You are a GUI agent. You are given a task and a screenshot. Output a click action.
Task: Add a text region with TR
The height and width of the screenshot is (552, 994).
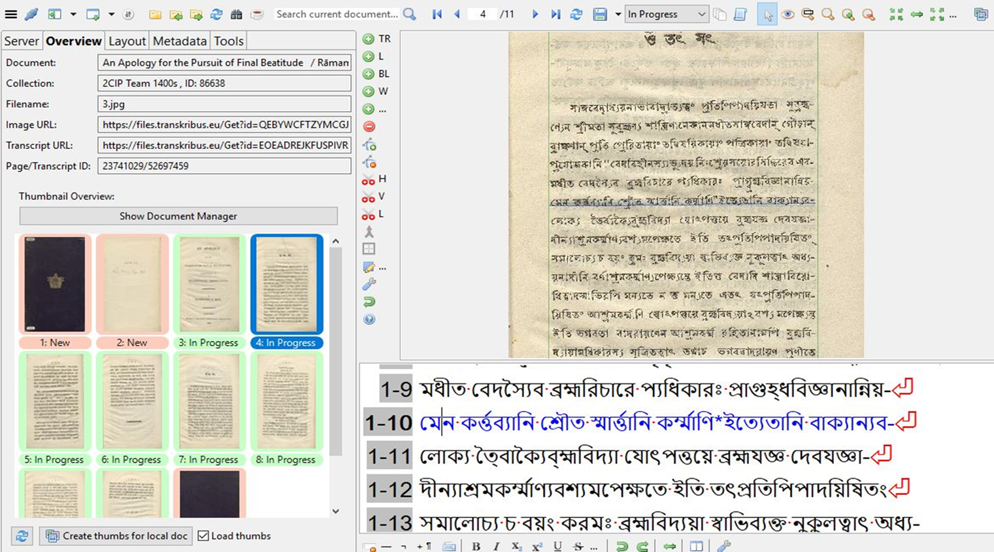pyautogui.click(x=376, y=39)
